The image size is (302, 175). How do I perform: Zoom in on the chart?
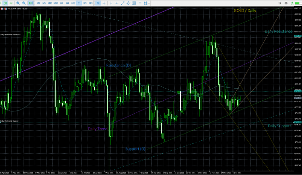pos(18,3)
